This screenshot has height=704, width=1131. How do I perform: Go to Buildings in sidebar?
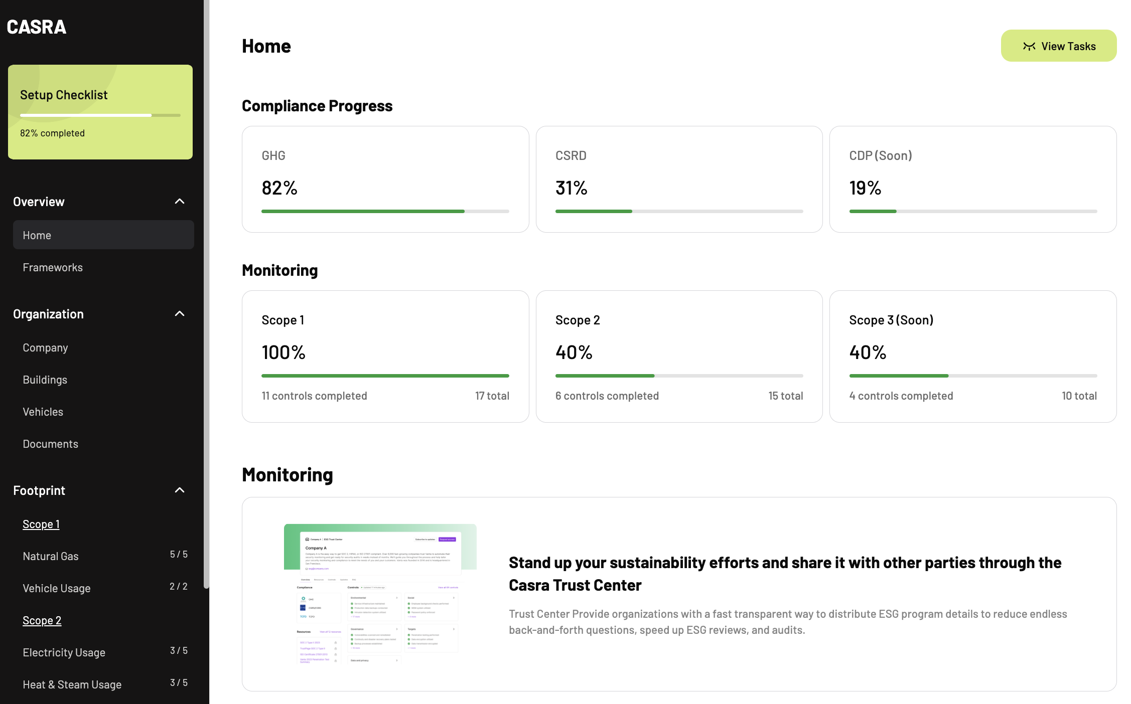pyautogui.click(x=45, y=380)
